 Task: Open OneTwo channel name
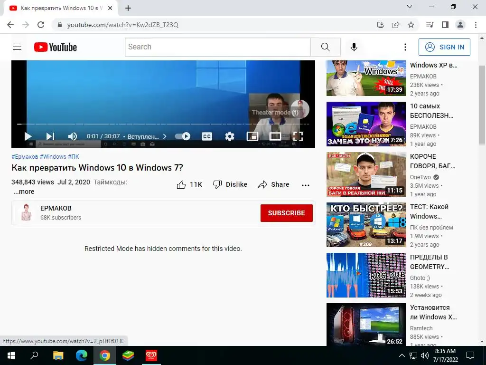pyautogui.click(x=421, y=177)
